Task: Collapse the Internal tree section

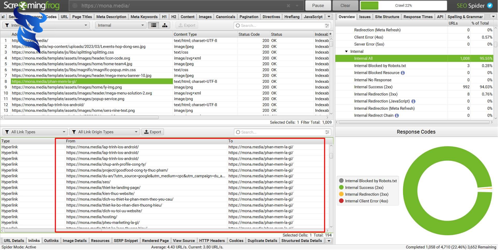Action: point(346,52)
